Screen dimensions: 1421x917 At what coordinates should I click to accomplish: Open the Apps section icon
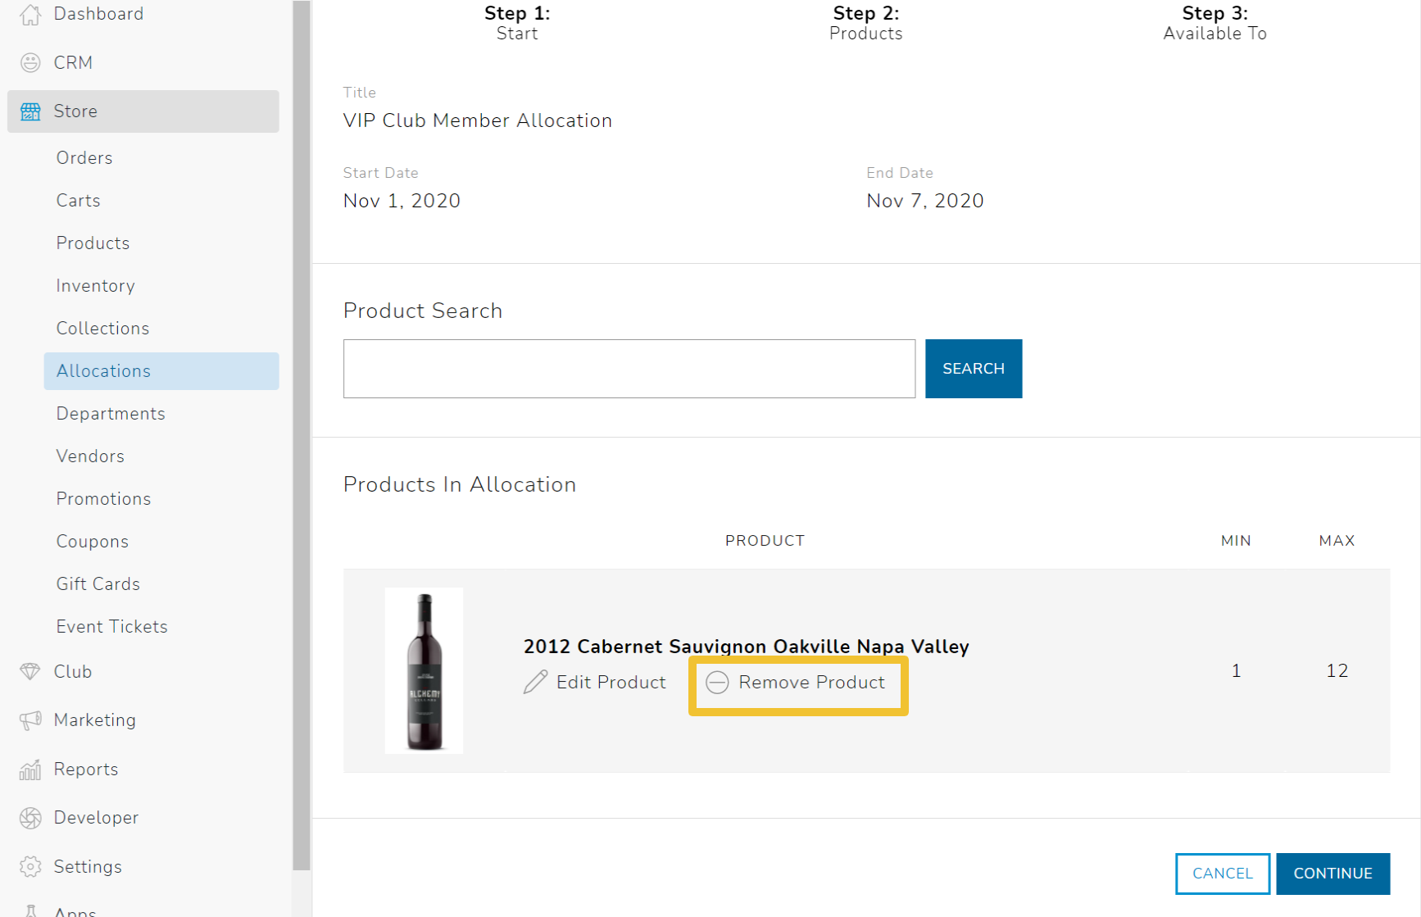30,910
